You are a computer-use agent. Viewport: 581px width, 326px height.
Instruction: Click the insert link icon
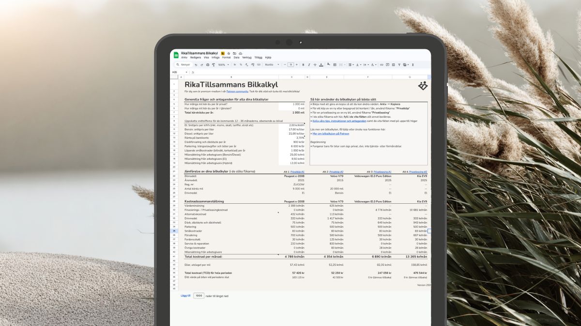click(382, 65)
